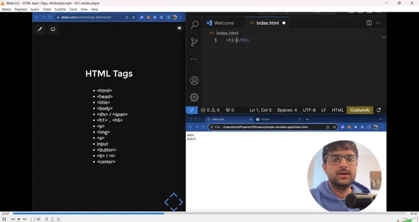Expand tab search chevron in lower browser
This screenshot has width=419, height=222.
click(380, 119)
